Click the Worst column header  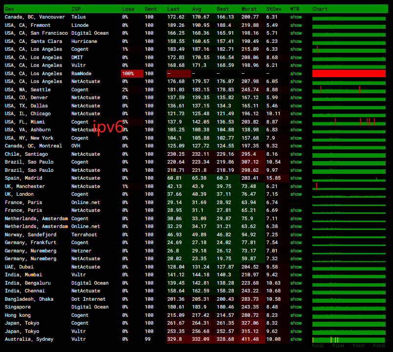click(249, 9)
